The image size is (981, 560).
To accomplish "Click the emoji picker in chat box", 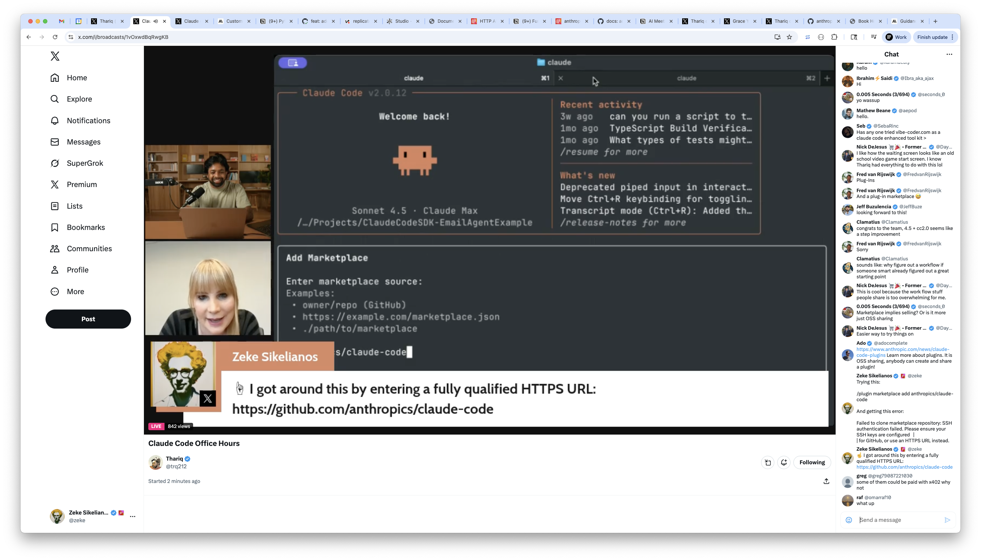I will [848, 520].
